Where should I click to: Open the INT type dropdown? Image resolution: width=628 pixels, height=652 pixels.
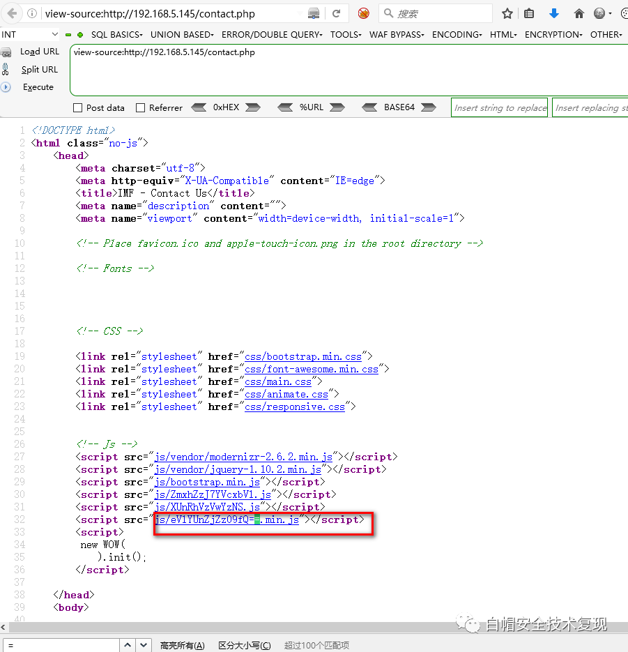(x=31, y=34)
